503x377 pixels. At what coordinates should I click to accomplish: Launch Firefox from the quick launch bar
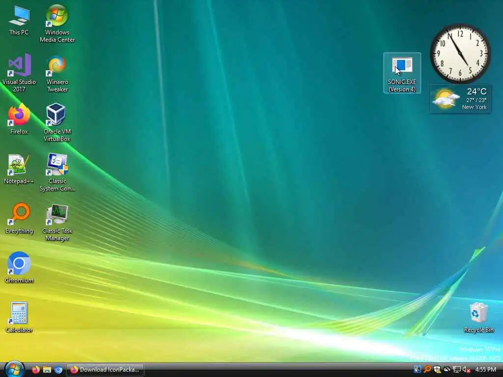pos(35,370)
